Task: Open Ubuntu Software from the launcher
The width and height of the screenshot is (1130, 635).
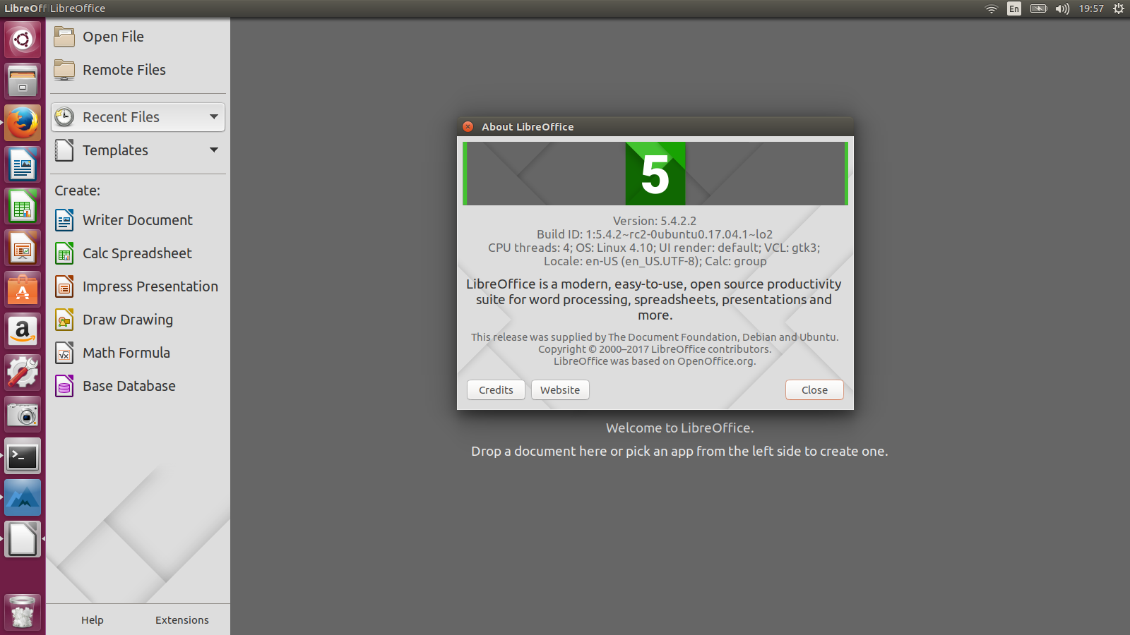Action: [23, 289]
